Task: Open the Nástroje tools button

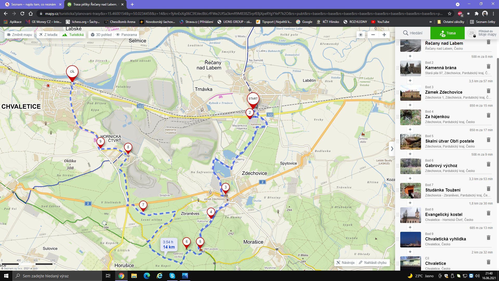Action: coord(345,263)
